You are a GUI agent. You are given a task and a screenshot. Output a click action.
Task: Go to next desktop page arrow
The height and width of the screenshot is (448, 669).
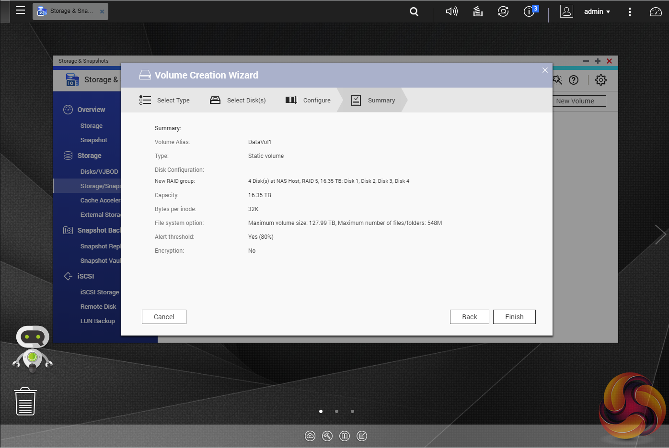pos(660,235)
